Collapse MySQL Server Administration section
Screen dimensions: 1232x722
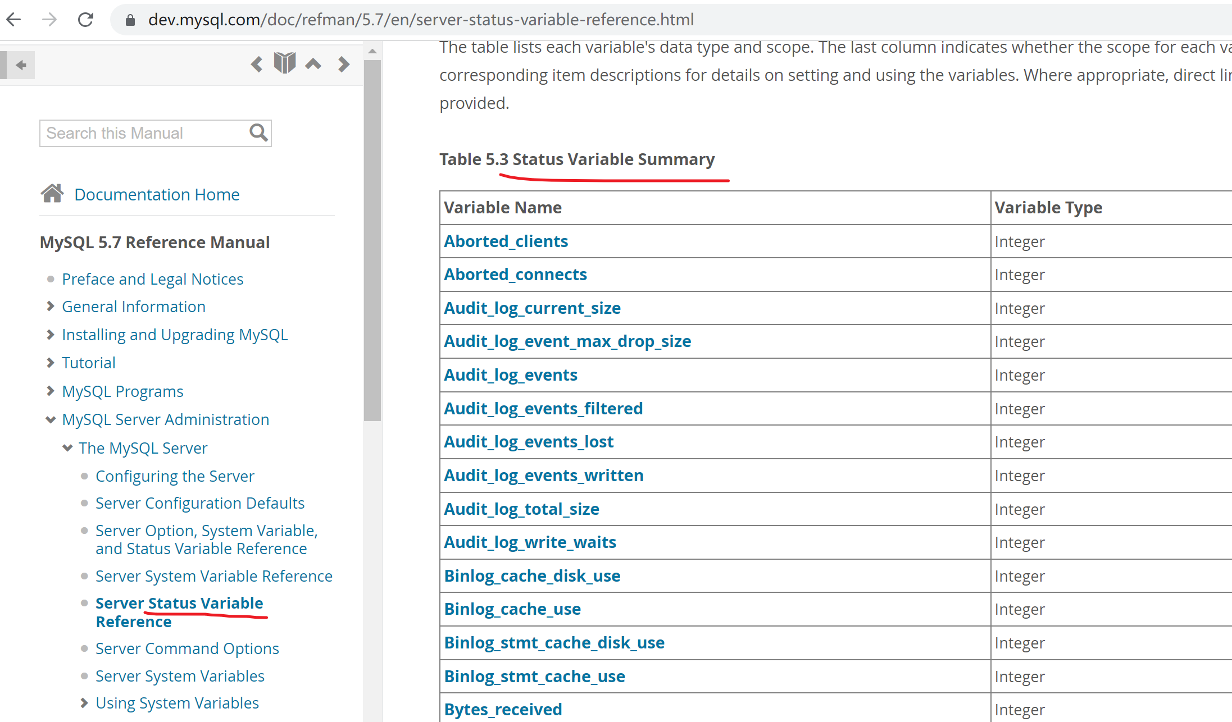pos(51,419)
